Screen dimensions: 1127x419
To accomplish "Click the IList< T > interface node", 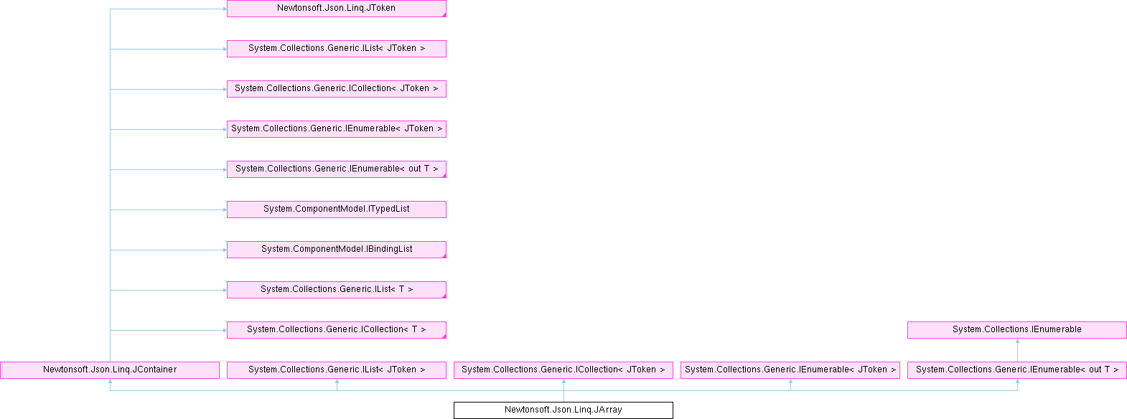I will (x=336, y=289).
